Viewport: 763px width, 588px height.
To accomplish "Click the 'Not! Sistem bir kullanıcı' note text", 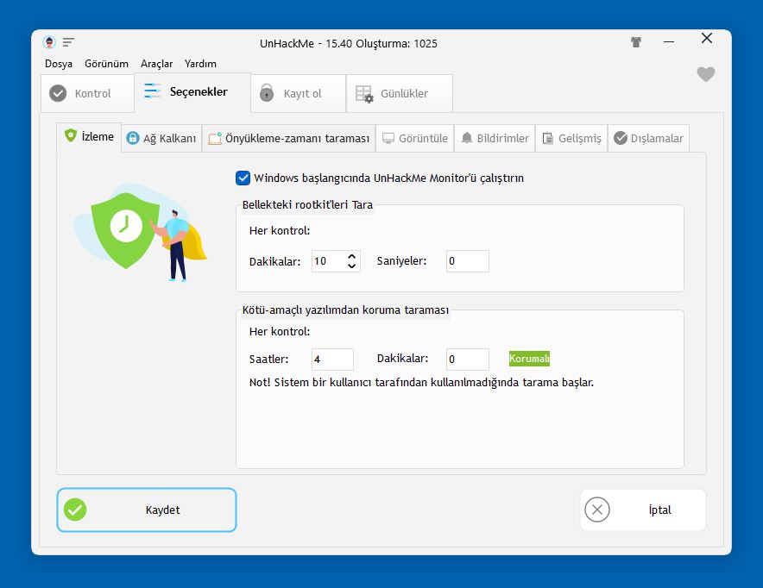I will pyautogui.click(x=421, y=383).
